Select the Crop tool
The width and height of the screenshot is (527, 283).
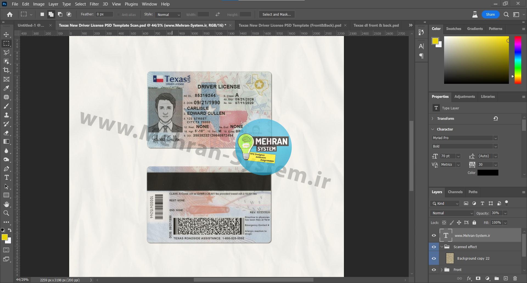[x=6, y=70]
